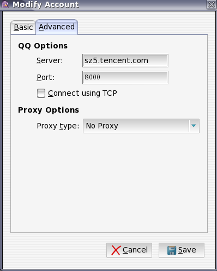
Task: Click the floppy disk icon on Save
Action: [172, 250]
